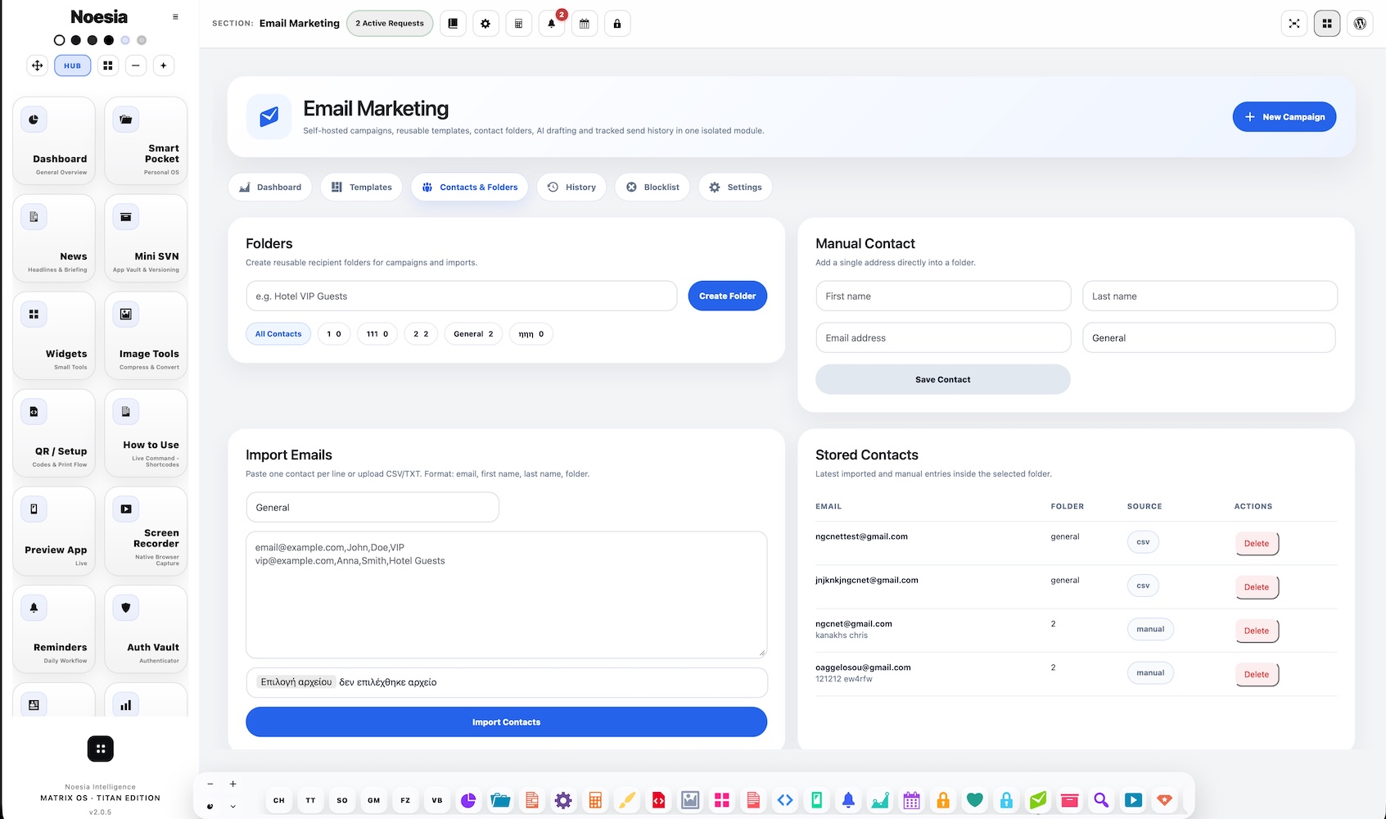Open the Auth Vault sidebar tile
This screenshot has width=1386, height=819.
[146, 628]
